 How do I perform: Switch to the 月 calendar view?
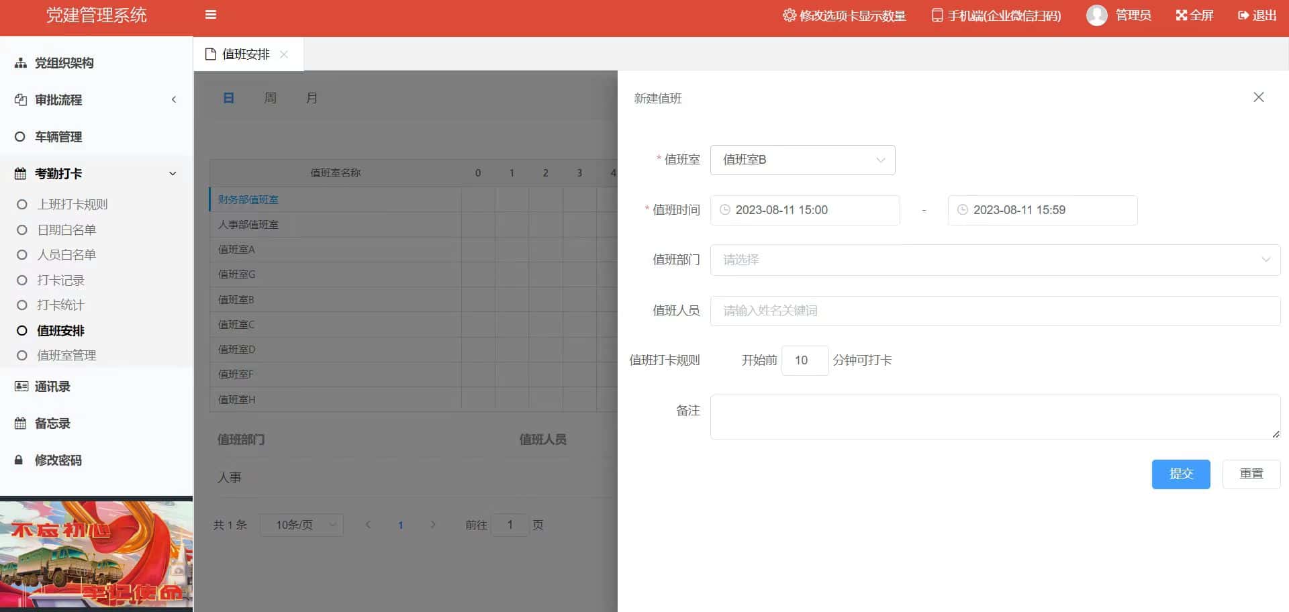coord(311,97)
